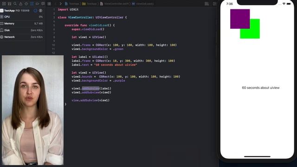The width and height of the screenshot is (297, 167).
Task: Click the grey icon beside TestApp PID
Action: 40,11
